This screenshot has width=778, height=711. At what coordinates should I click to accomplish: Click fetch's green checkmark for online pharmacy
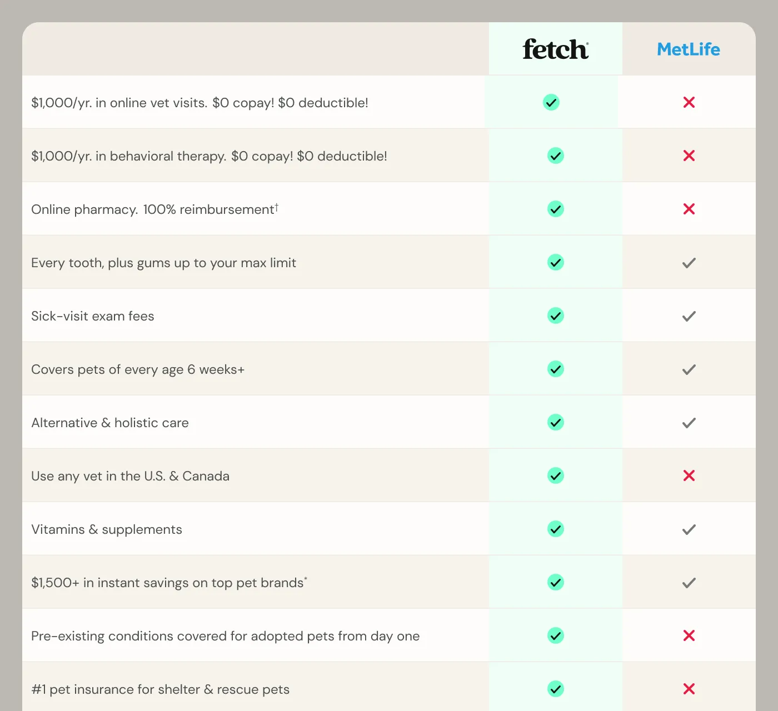556,209
